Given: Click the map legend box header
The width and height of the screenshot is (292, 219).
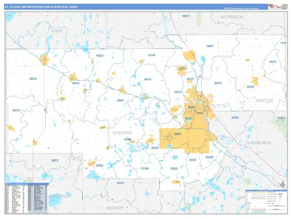Looking at the screenshot, I should click(266, 191).
